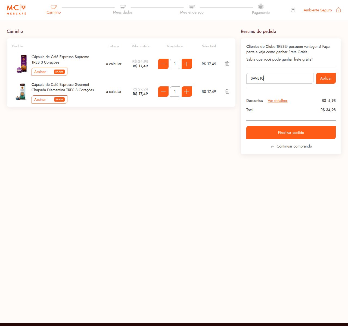Click the Pagamento step steaming cup icon
348x326 pixels.
coord(261,7)
